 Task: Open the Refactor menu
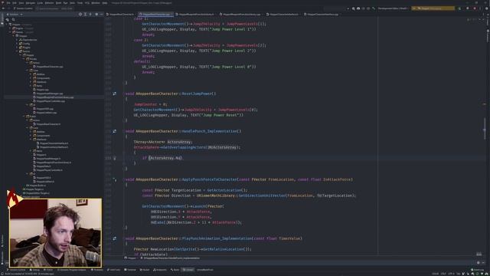(x=49, y=3)
